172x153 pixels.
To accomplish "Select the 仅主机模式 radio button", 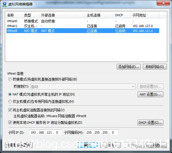I will 10,101.
